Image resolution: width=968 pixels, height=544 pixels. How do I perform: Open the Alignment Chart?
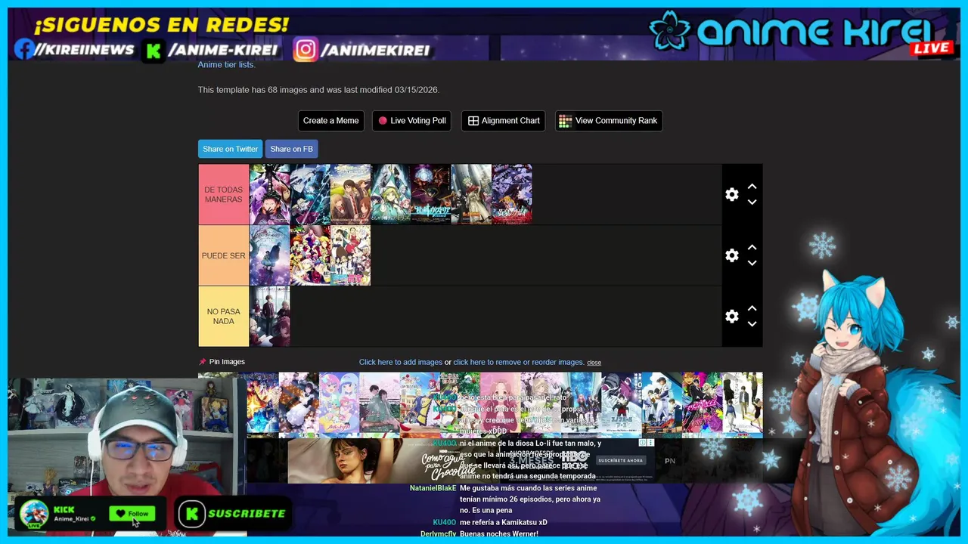click(503, 121)
